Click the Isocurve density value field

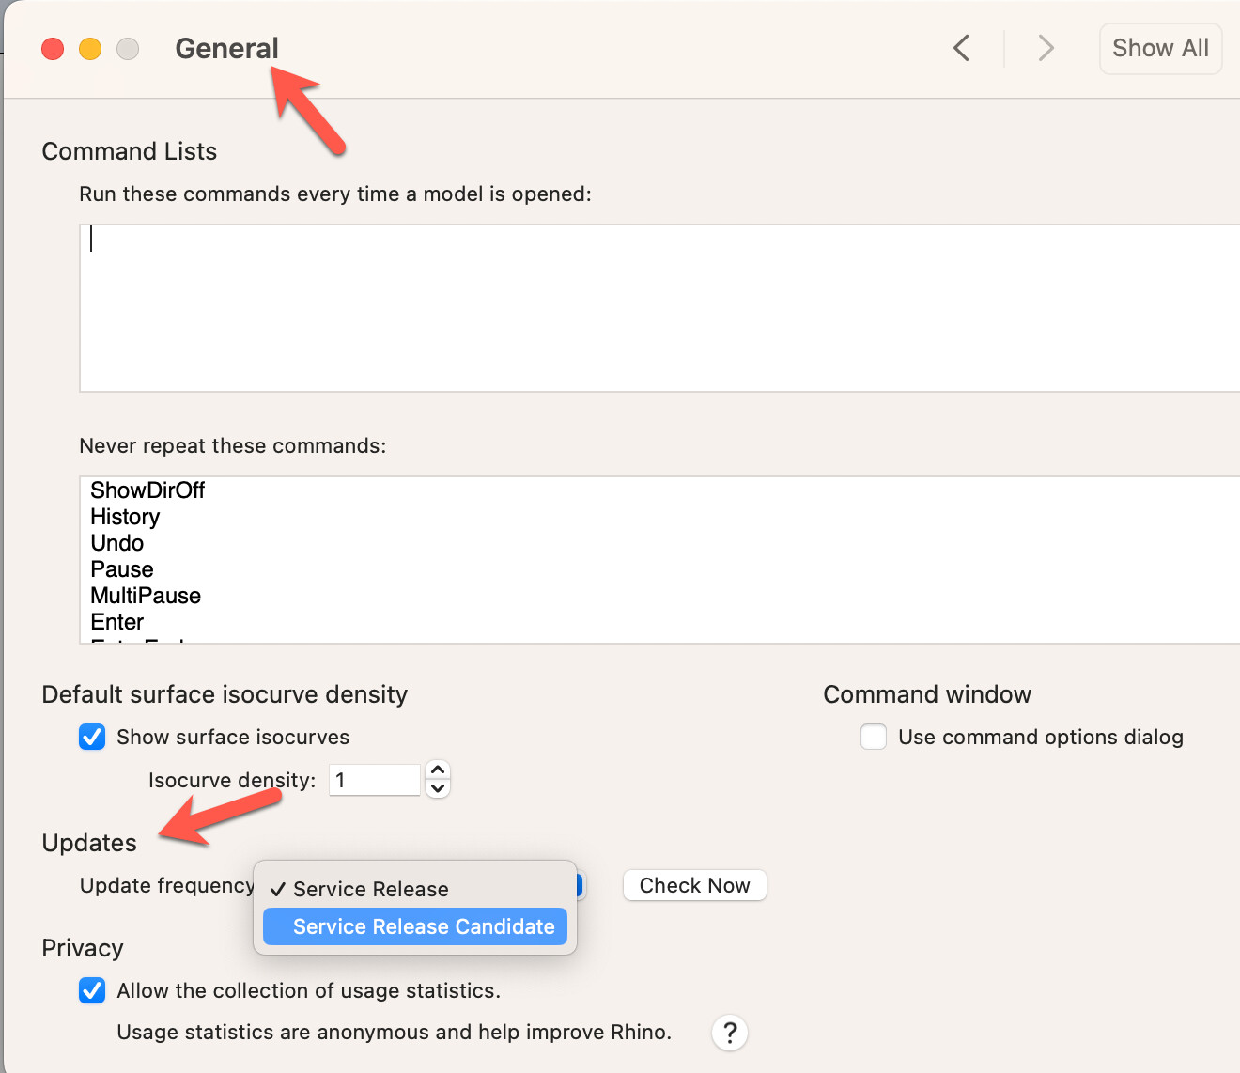click(374, 779)
